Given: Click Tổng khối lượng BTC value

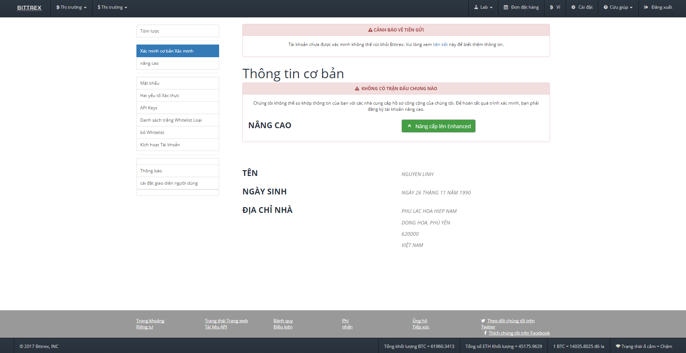Looking at the screenshot, I should coord(419,346).
